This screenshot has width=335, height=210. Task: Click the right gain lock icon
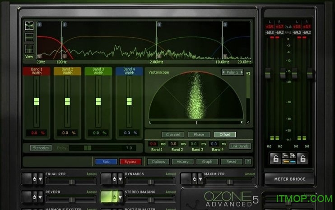tap(303, 158)
